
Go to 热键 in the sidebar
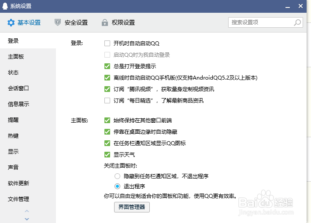(x=28, y=136)
